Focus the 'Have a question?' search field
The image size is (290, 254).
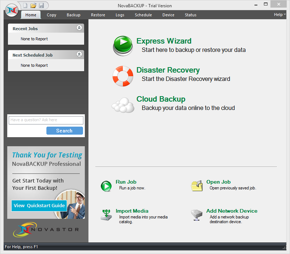(x=46, y=120)
